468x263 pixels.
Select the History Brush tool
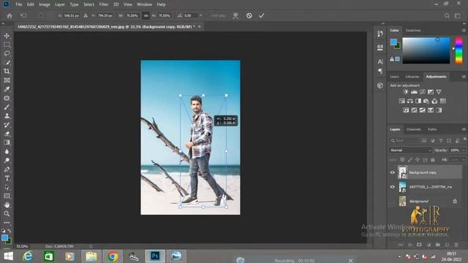click(x=7, y=125)
